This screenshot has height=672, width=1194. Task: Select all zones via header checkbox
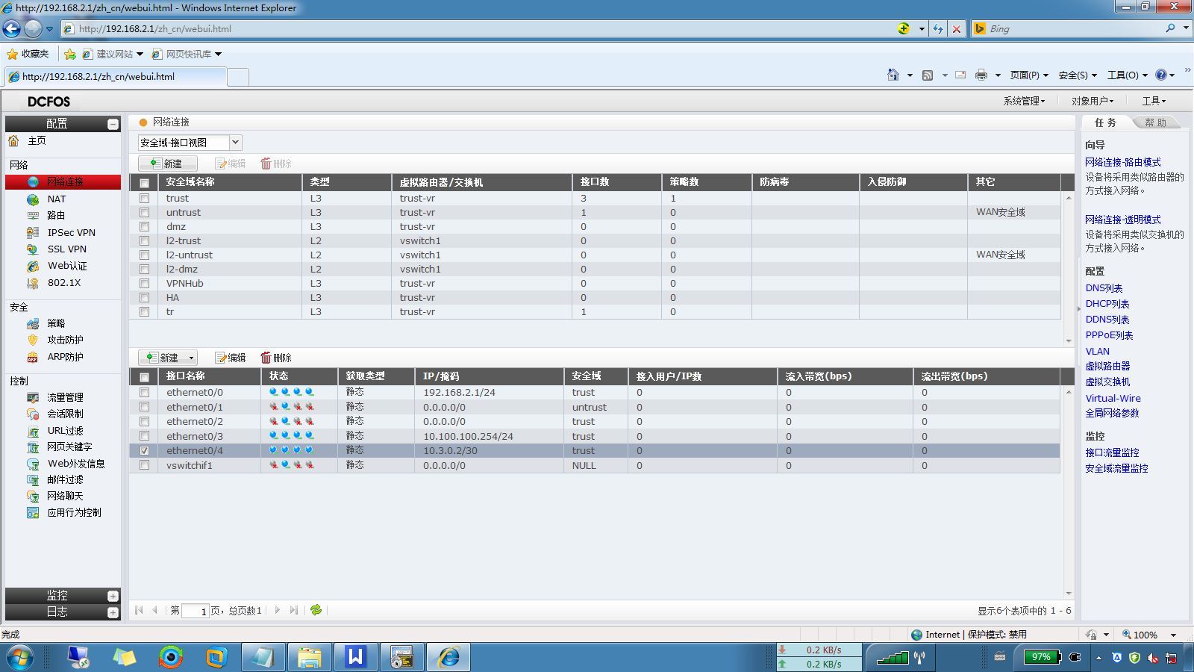point(144,183)
